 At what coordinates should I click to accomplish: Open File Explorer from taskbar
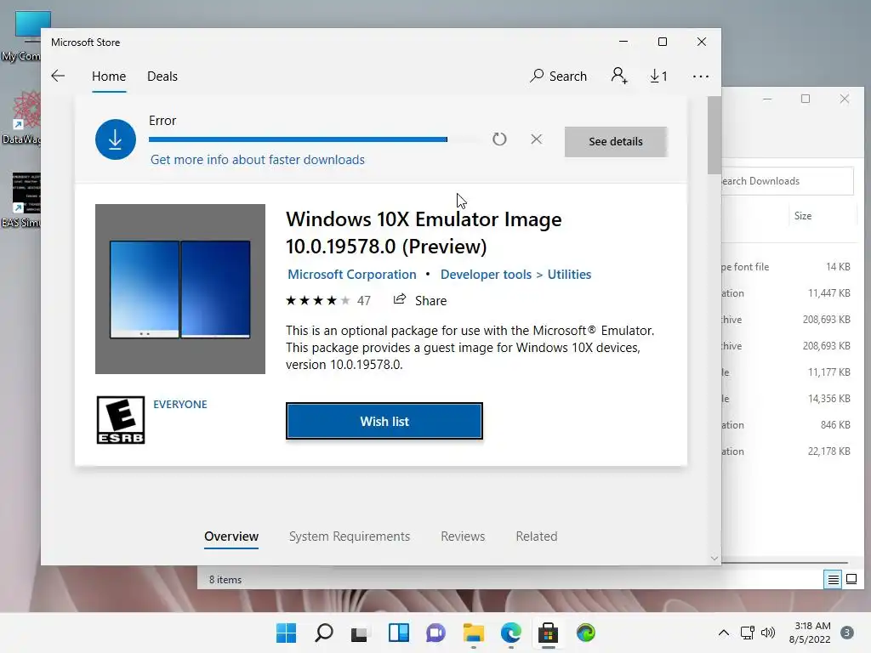point(473,633)
